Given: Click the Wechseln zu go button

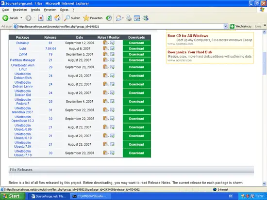Looking at the screenshot, I should click(x=241, y=26).
